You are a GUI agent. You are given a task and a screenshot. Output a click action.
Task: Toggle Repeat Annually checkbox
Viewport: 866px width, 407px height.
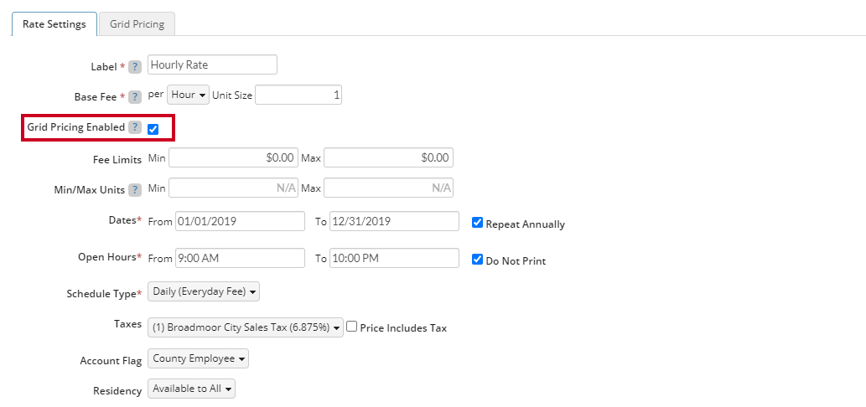[x=478, y=222]
